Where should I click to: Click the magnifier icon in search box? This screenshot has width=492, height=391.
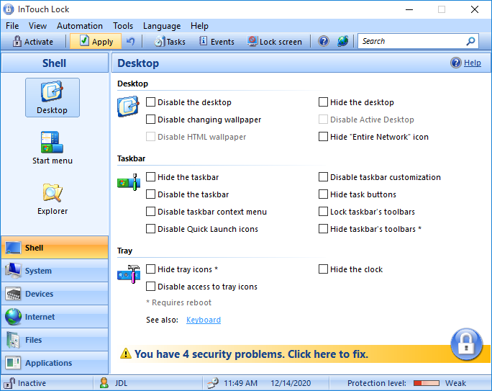tap(470, 41)
